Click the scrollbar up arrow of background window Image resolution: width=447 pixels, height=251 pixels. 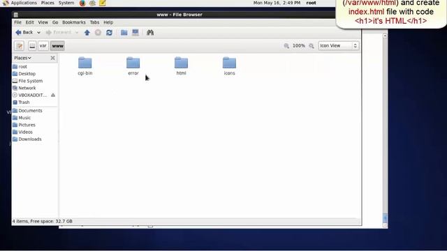[385, 36]
